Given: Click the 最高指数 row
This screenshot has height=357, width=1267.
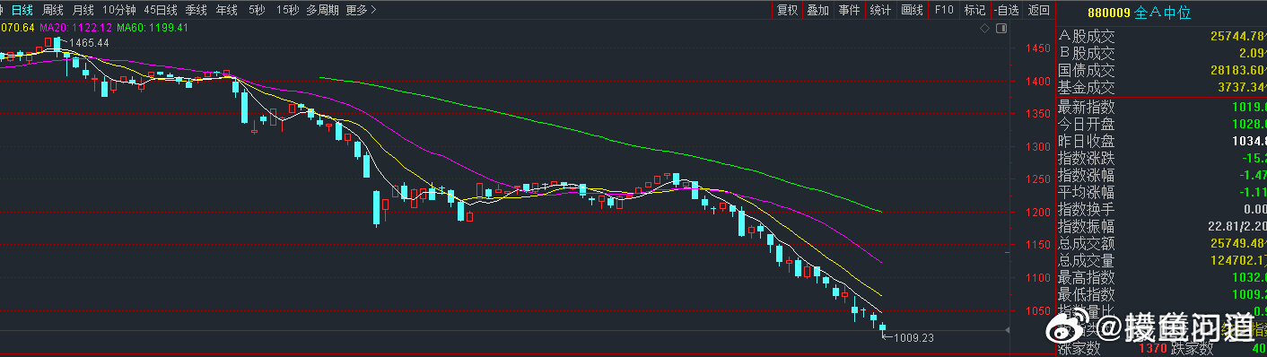Looking at the screenshot, I should pos(1162,277).
